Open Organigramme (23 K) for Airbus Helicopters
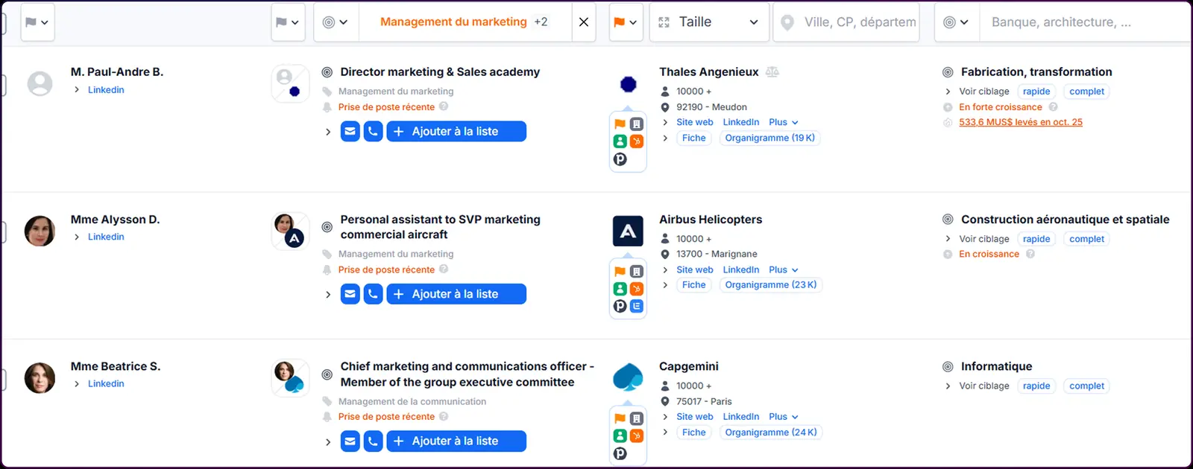 pos(771,285)
